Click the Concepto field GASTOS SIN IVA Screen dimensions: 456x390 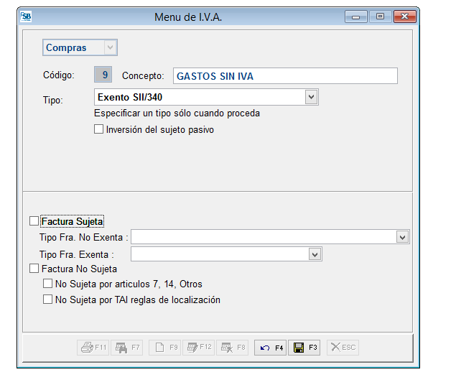[x=284, y=76]
